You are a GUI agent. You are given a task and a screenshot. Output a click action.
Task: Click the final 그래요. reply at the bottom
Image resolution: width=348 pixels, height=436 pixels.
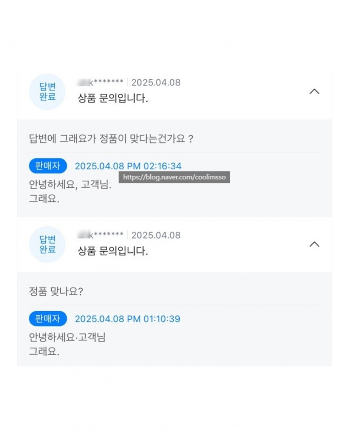click(x=44, y=351)
